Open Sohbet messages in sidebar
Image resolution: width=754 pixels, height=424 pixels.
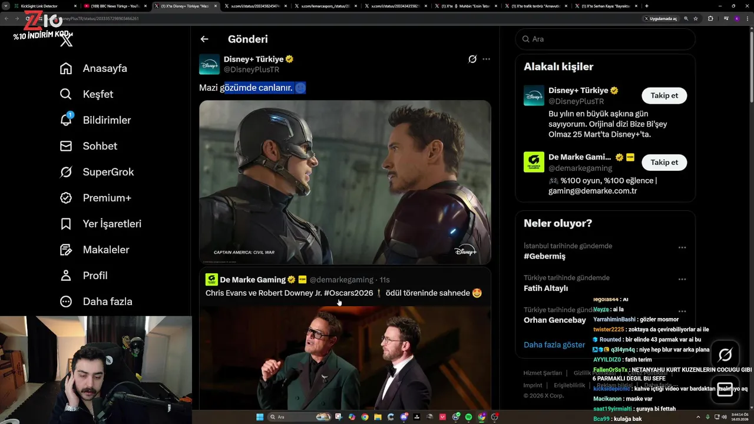point(88,146)
